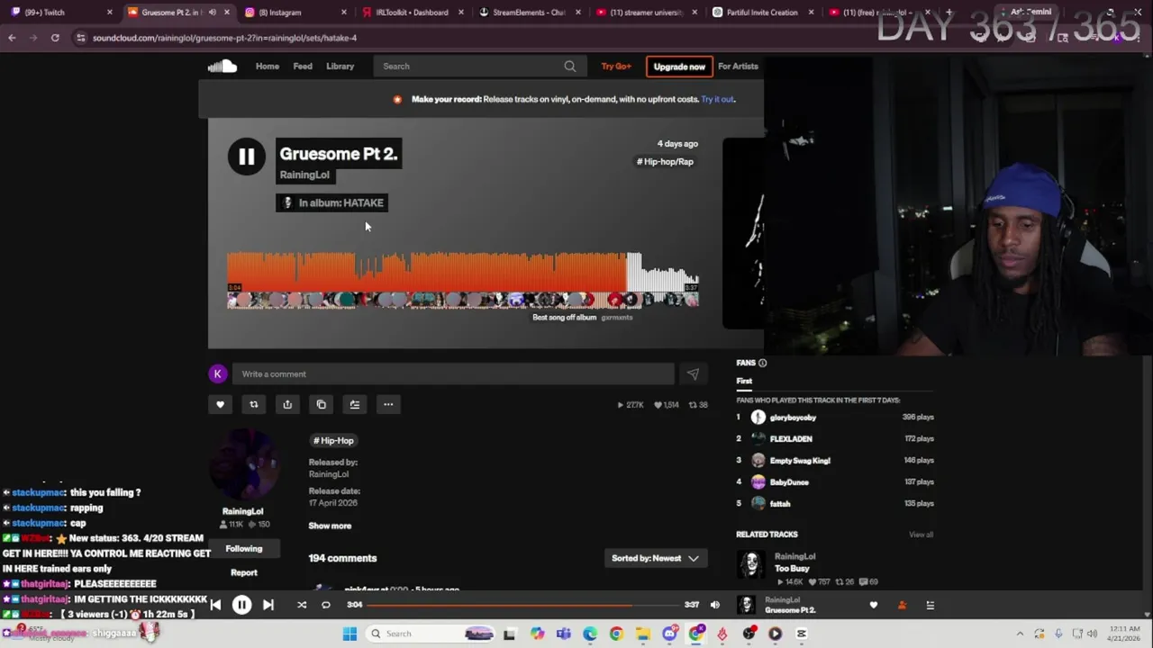
Task: Click the orange follow artist icon in player bar
Action: pyautogui.click(x=902, y=606)
